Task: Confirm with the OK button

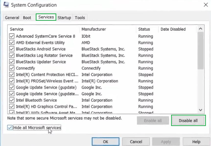Action: pos(105,142)
